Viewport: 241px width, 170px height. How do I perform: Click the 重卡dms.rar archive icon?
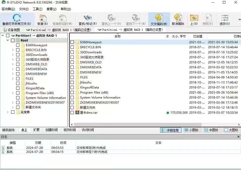tap(77, 112)
